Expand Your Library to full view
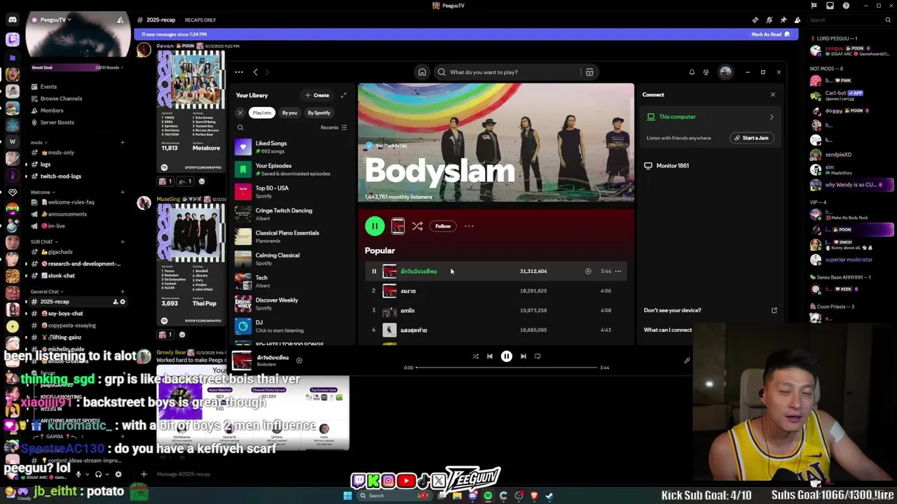897x504 pixels. click(x=343, y=95)
